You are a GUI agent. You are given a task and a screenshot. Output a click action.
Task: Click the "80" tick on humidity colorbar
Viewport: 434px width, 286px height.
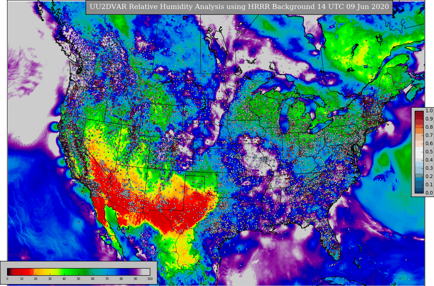pos(121,279)
